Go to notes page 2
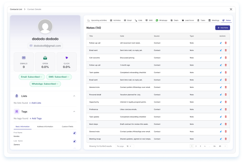Screen dimensions: 243x163 (196, 146)
